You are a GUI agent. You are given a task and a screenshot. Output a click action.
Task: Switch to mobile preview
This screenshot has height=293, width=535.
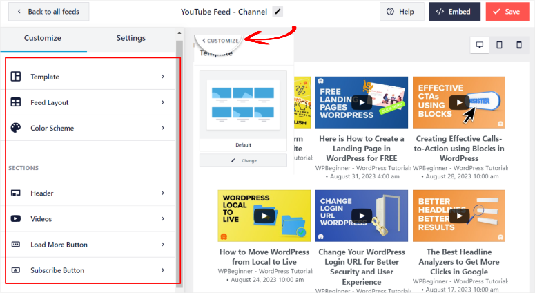tap(519, 45)
